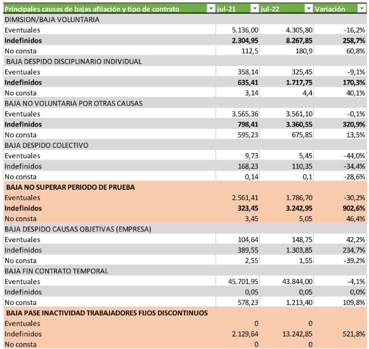Select cell with value 168,23

(x=238, y=166)
